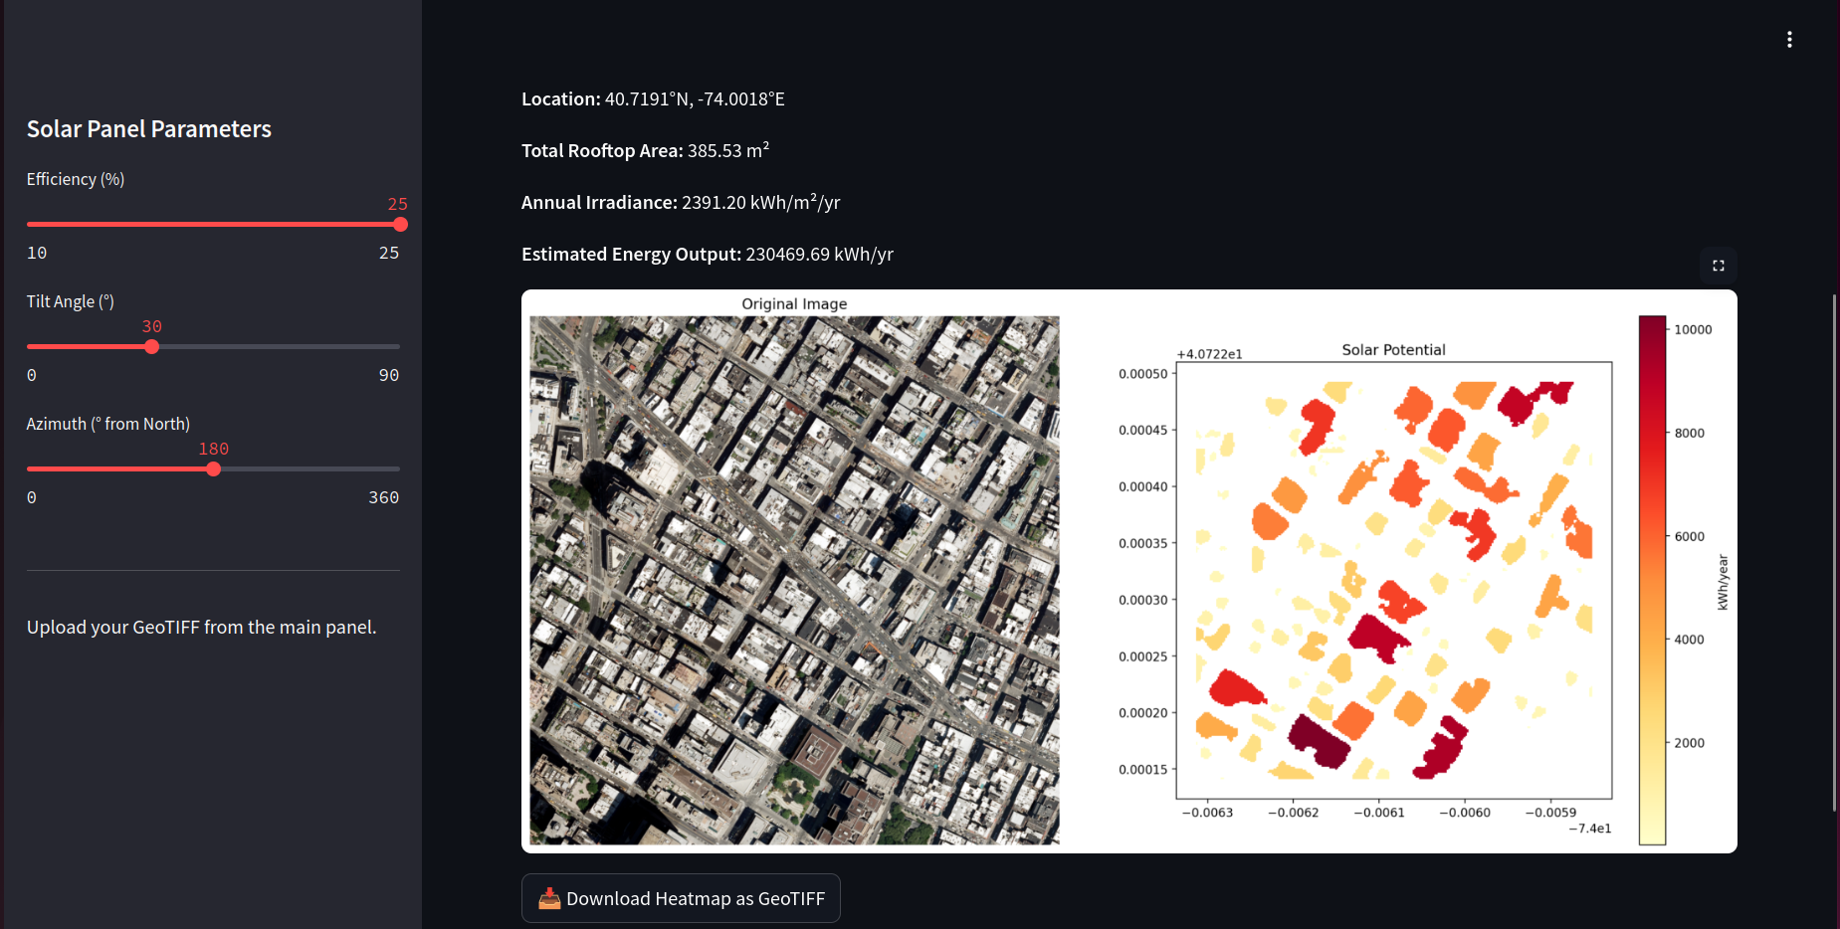Image resolution: width=1840 pixels, height=929 pixels.
Task: Click the Original Image satellite photo
Action: (x=794, y=580)
